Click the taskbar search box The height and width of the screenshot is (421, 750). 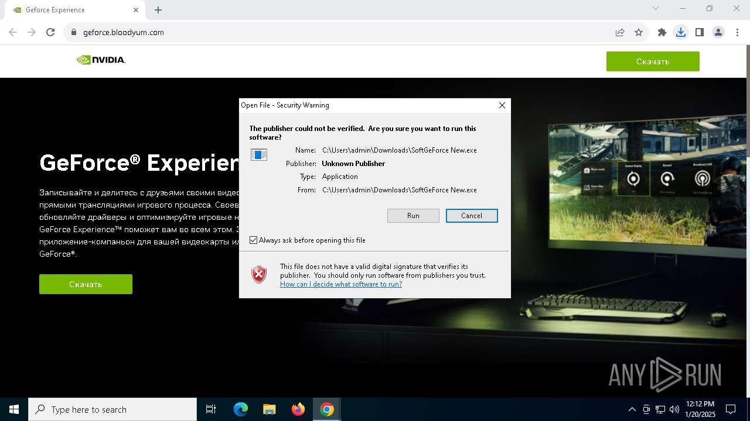pyautogui.click(x=112, y=409)
